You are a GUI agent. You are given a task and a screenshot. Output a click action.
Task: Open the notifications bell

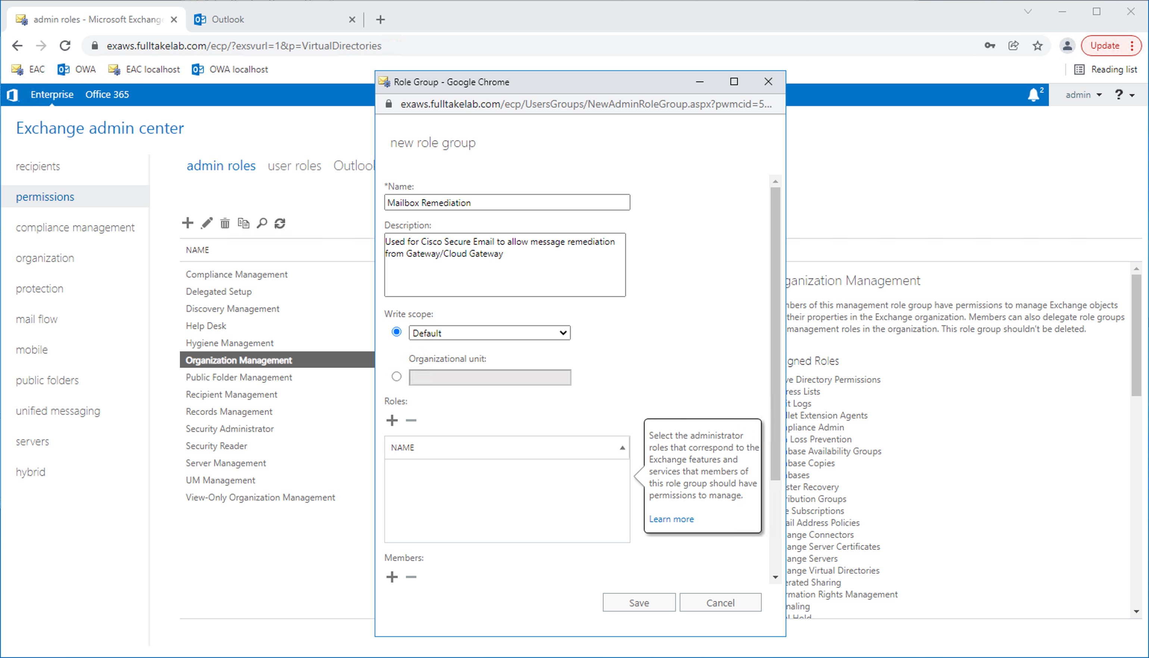[x=1033, y=94]
